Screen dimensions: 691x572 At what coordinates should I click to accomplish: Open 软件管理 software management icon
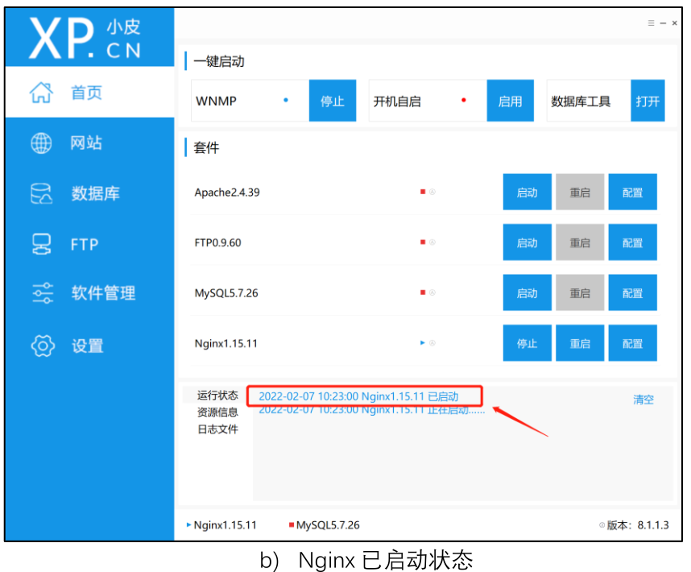tap(41, 294)
